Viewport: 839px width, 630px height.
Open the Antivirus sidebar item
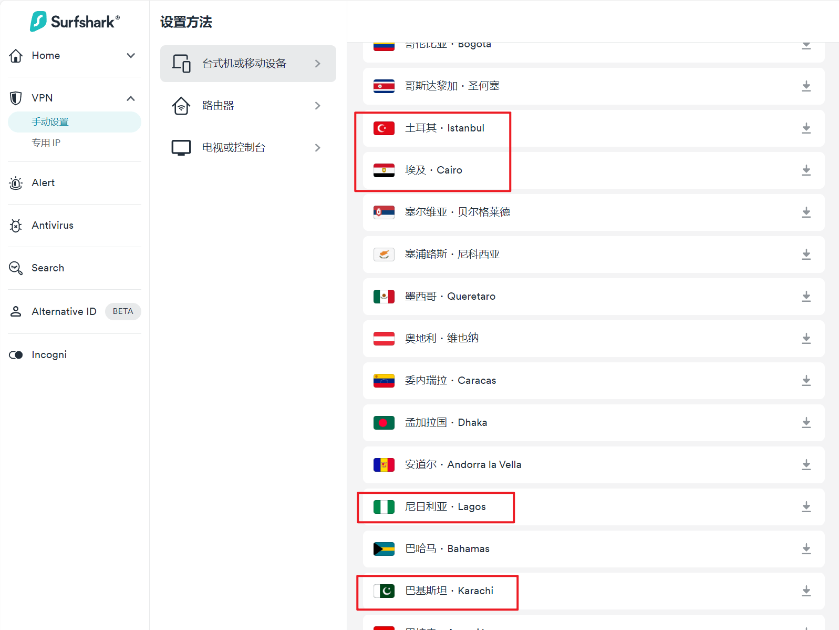75,226
